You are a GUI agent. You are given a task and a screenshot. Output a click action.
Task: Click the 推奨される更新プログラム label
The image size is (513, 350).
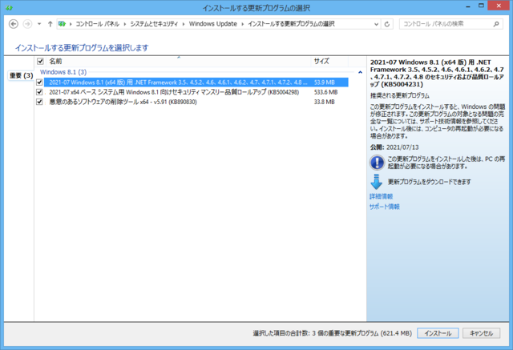[x=399, y=96]
